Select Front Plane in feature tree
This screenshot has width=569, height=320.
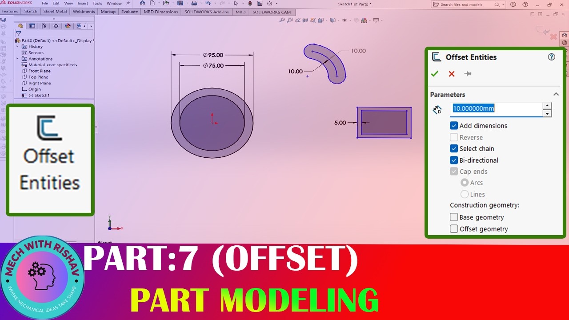(x=40, y=71)
